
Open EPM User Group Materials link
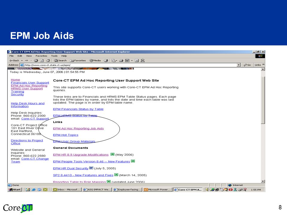[x=74, y=141]
